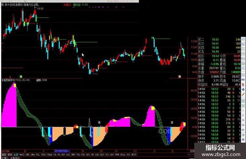
Task: Select the FSL indicator tab
Action: click(38, 155)
